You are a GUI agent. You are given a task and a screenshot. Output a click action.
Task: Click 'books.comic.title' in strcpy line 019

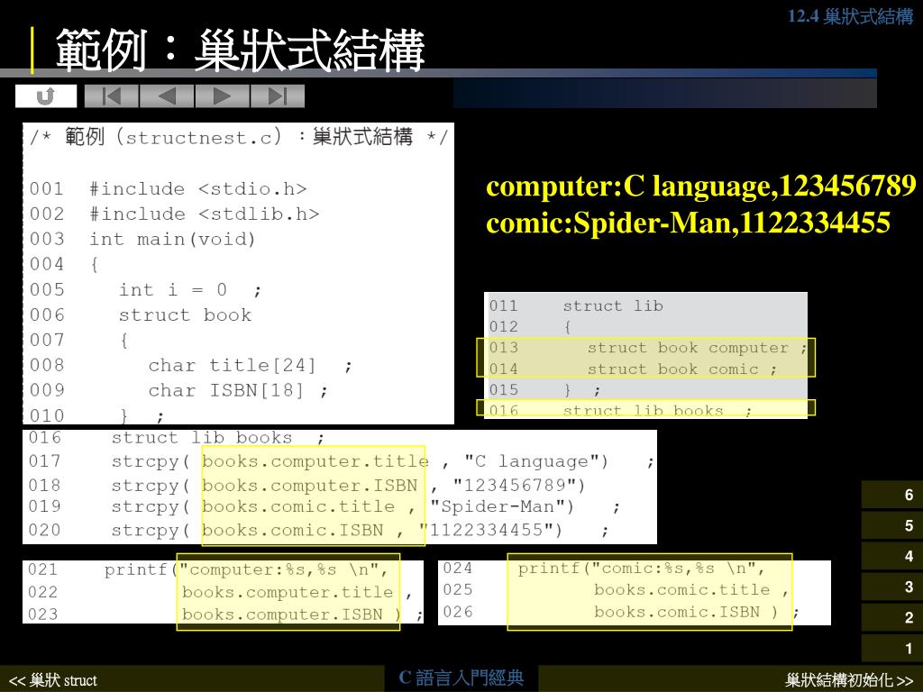[297, 506]
